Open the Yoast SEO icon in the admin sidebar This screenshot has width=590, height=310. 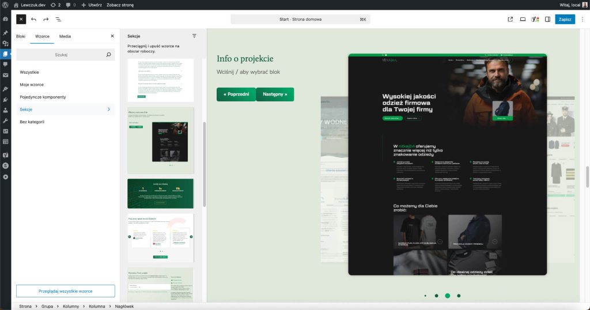5,155
